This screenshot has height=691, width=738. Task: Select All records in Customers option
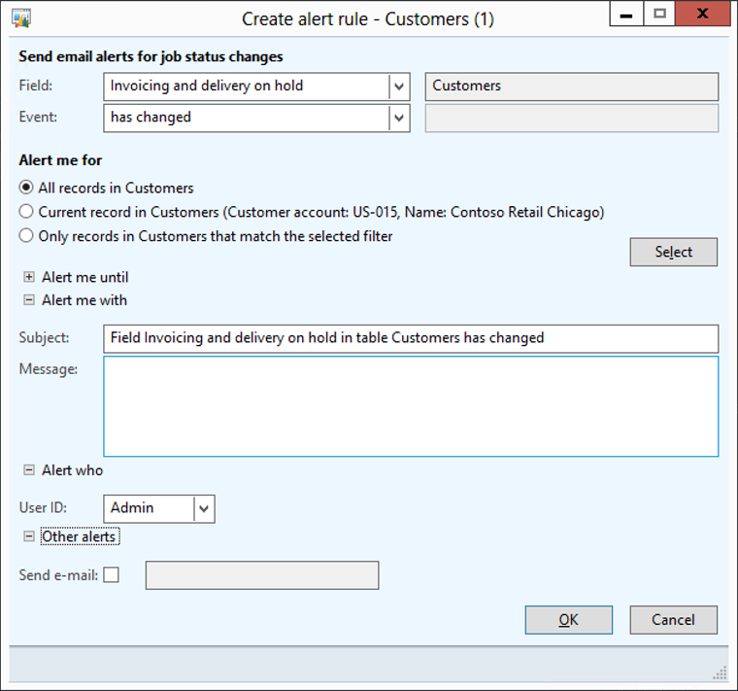(x=26, y=188)
